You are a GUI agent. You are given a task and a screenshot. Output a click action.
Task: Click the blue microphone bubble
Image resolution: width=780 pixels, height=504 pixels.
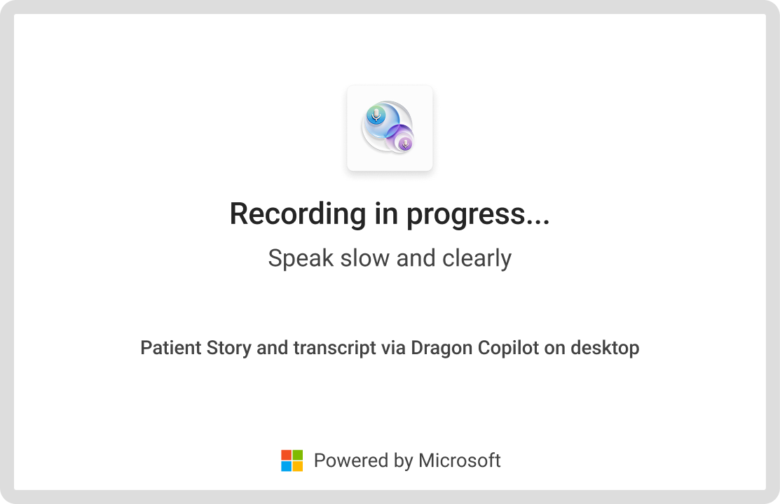pyautogui.click(x=377, y=115)
